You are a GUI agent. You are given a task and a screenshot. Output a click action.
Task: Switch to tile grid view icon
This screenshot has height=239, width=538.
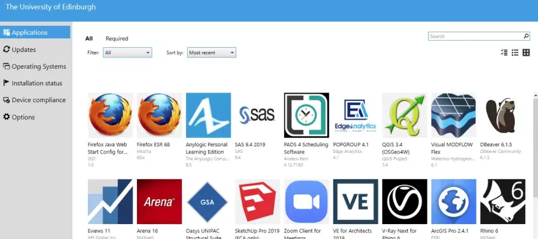pos(526,53)
